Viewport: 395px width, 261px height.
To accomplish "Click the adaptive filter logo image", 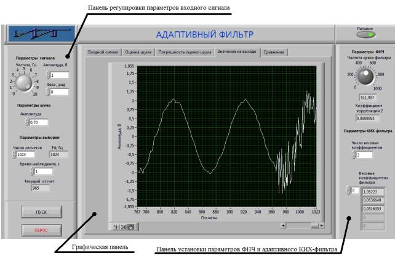I will click(42, 33).
